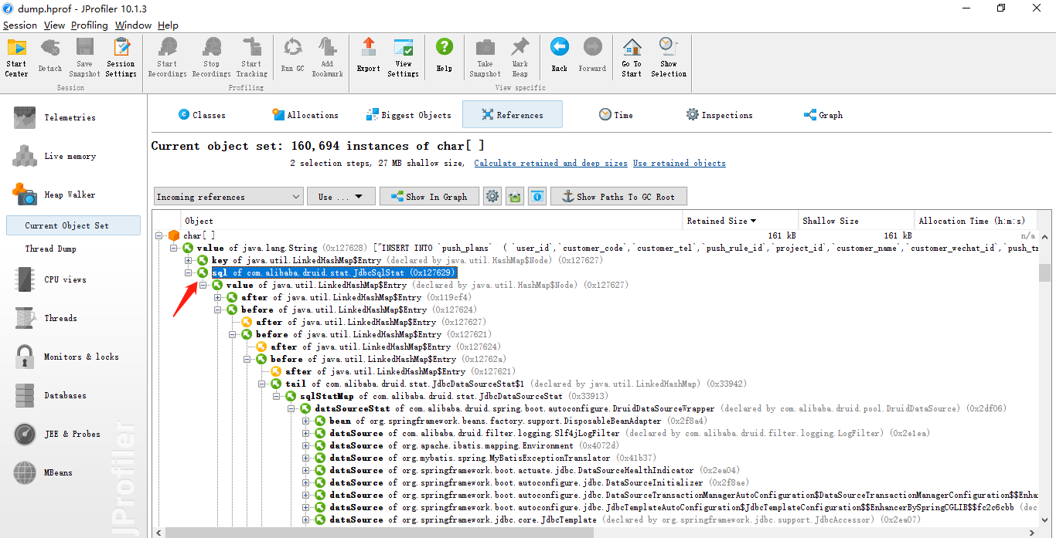Image resolution: width=1056 pixels, height=538 pixels.
Task: Open the Export tool
Action: [x=369, y=54]
